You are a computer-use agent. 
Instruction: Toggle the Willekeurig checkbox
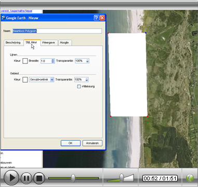79,86
